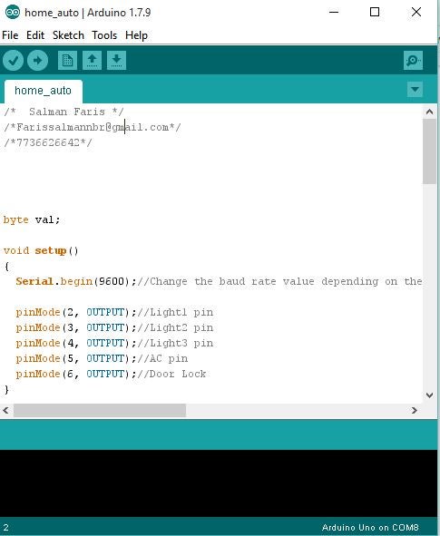Click the pinMode(2, OUTPUT) Light1 line
Screen dimensions: 440x536
tap(114, 312)
